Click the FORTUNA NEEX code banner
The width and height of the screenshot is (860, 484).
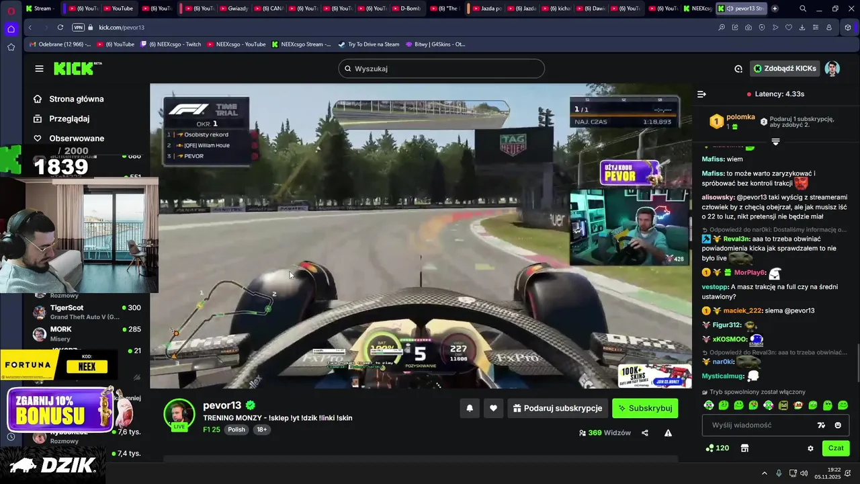tap(58, 366)
